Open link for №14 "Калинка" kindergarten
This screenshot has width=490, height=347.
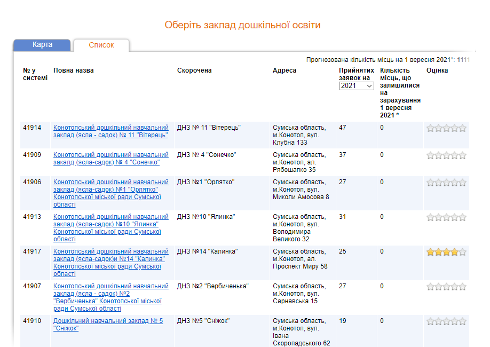coord(110,263)
